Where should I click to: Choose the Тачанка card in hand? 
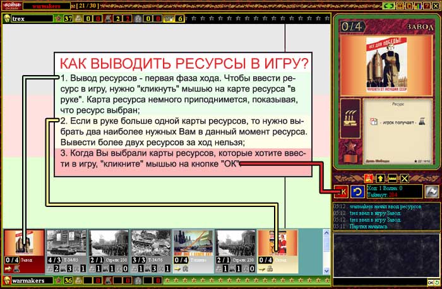[193, 251]
